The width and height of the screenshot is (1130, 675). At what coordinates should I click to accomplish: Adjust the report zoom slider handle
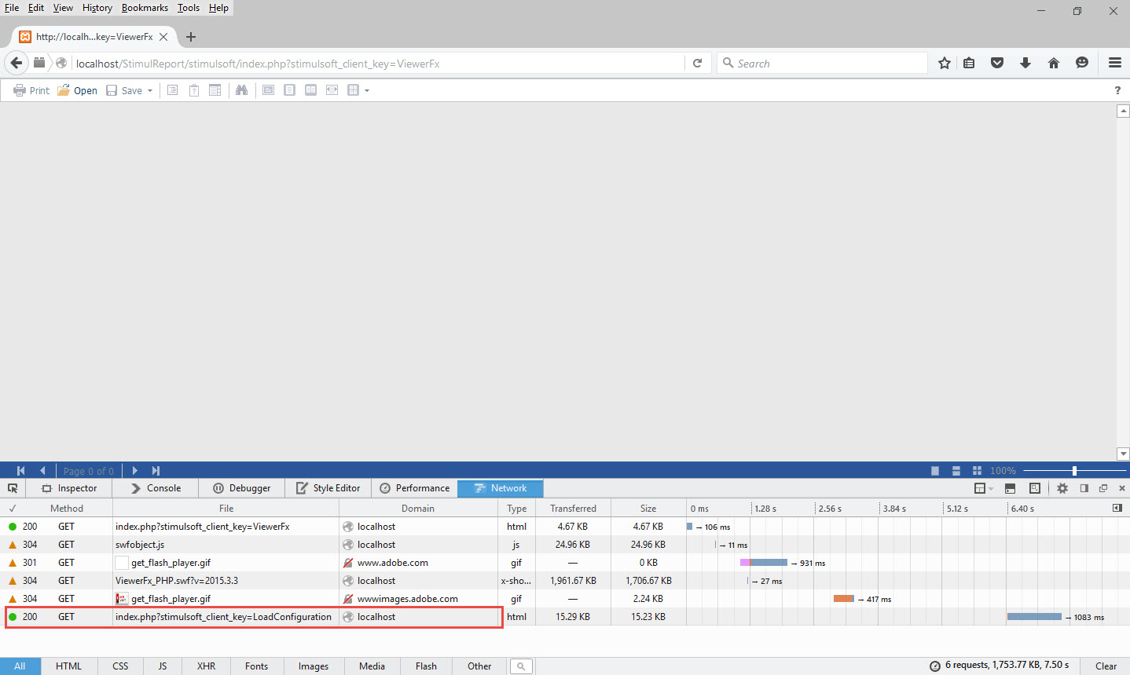[x=1074, y=471]
